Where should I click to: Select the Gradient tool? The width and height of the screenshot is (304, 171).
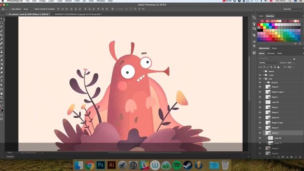click(1, 64)
